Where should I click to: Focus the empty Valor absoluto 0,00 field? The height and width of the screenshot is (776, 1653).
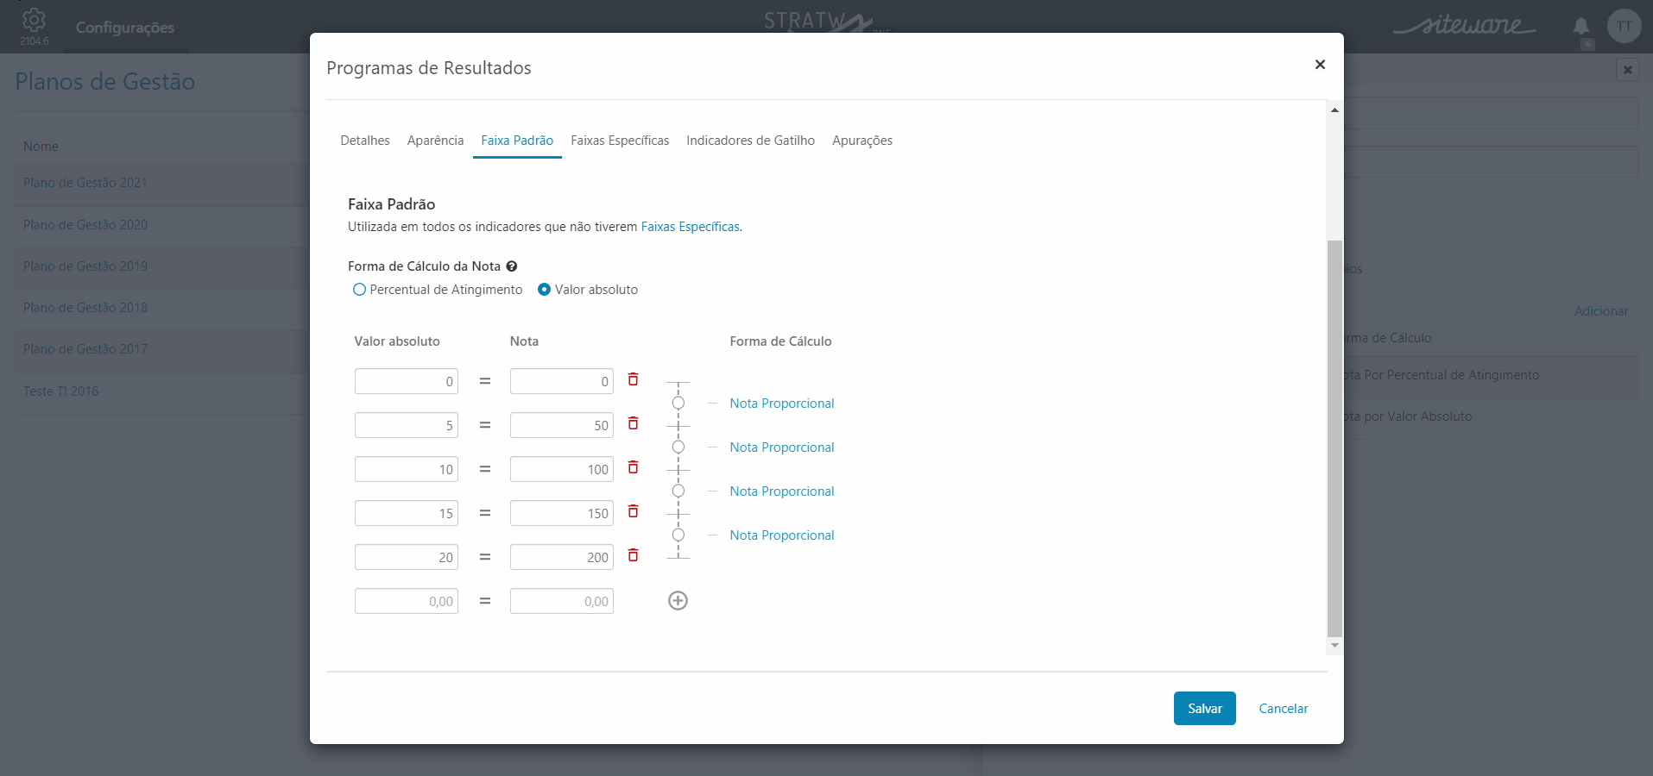click(406, 601)
